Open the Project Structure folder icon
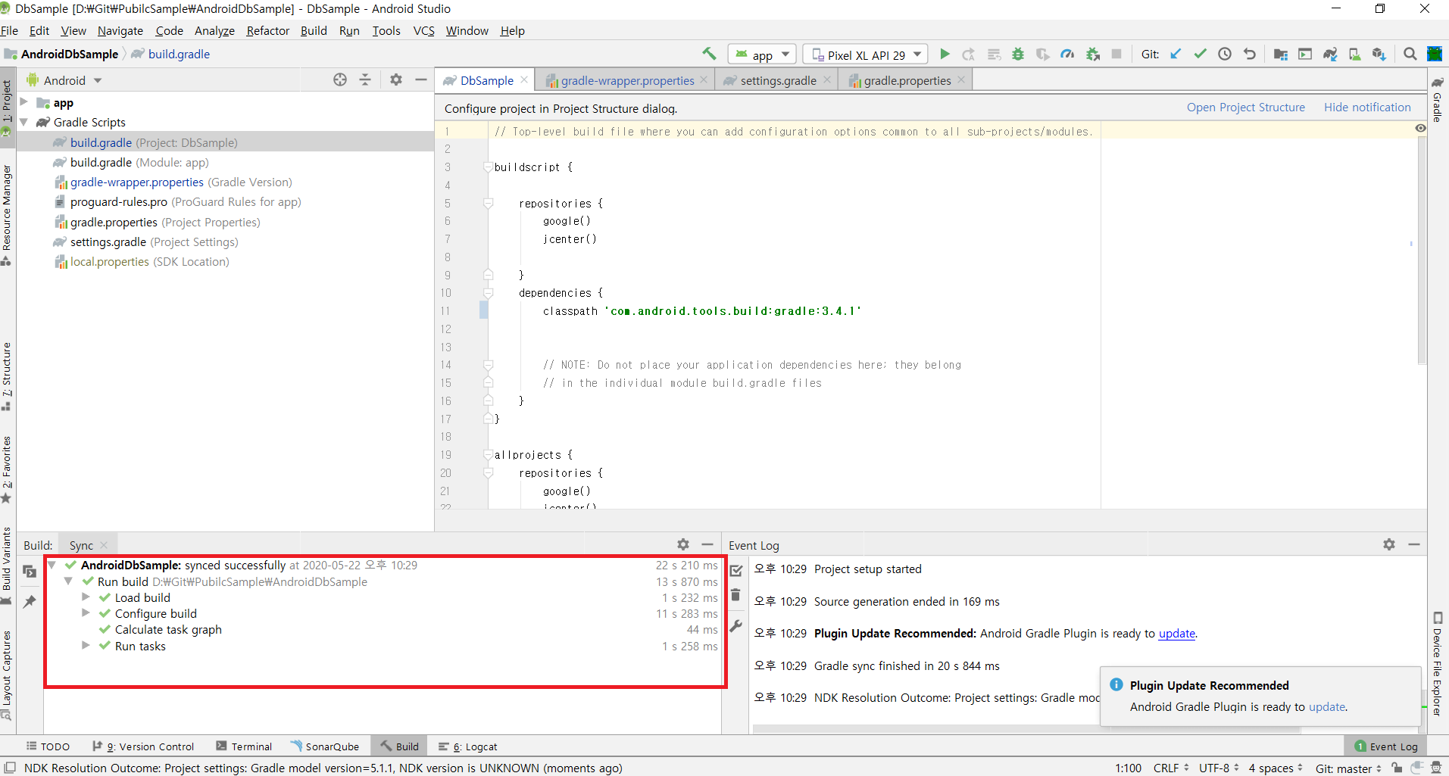1449x776 pixels. pos(1280,54)
